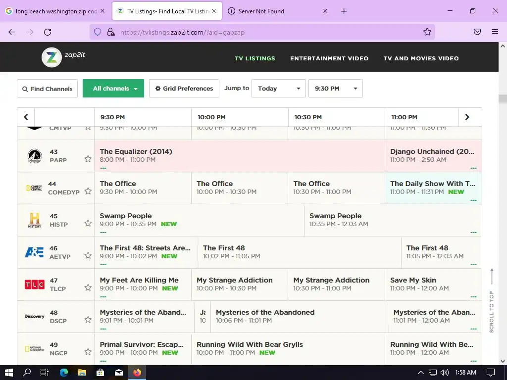Image resolution: width=507 pixels, height=380 pixels.
Task: Close the TV Listings tab
Action: pyautogui.click(x=214, y=11)
